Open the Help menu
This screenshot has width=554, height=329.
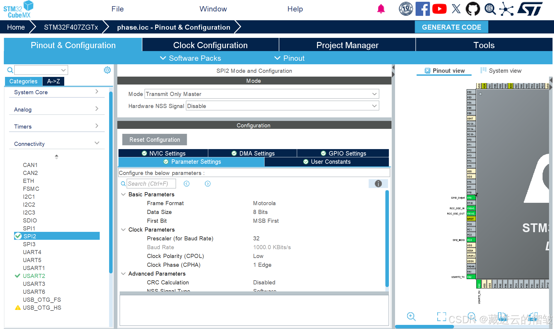pyautogui.click(x=295, y=9)
